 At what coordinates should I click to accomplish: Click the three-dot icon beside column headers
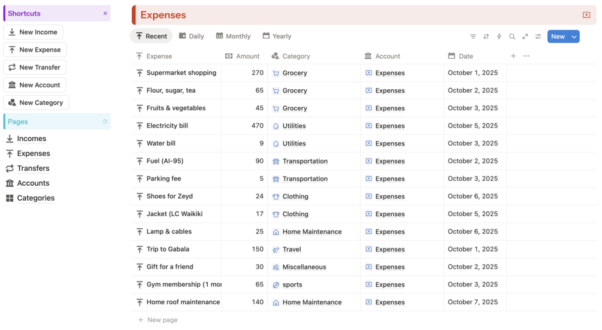point(527,56)
